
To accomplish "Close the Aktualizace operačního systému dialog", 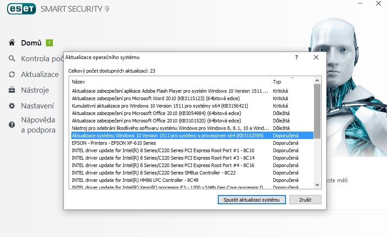I will (316, 57).
